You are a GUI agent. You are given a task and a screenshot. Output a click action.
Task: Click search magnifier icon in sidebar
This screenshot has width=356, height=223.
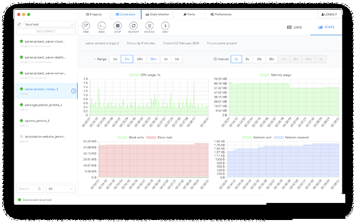(39, 189)
